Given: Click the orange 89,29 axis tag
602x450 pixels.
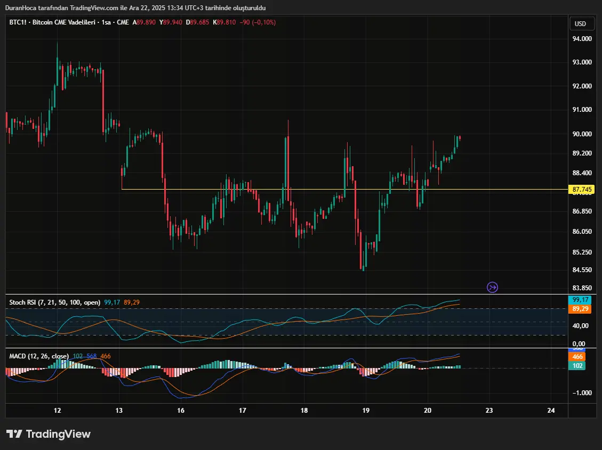Looking at the screenshot, I should pos(580,308).
